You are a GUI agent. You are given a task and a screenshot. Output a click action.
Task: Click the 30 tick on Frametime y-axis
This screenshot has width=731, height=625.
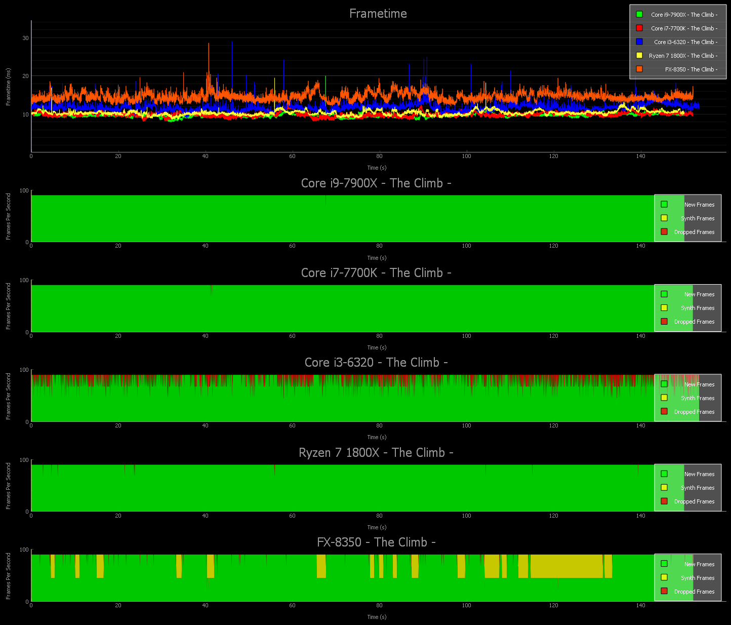(x=25, y=38)
